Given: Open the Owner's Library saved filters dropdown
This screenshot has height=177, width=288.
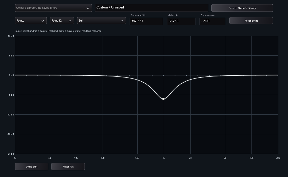Looking at the screenshot, I should pos(53,8).
